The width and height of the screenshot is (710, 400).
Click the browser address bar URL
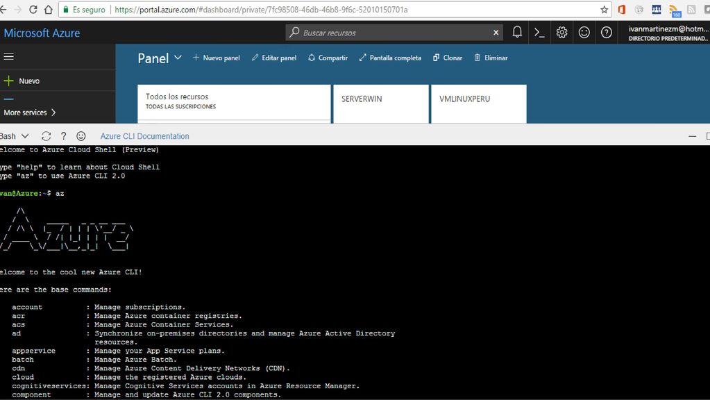point(261,10)
